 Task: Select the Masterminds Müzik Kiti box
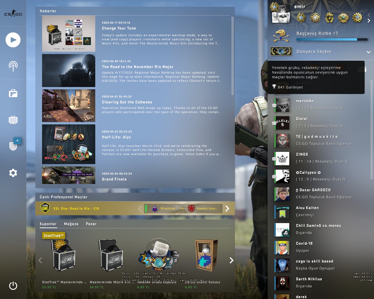tap(111, 255)
